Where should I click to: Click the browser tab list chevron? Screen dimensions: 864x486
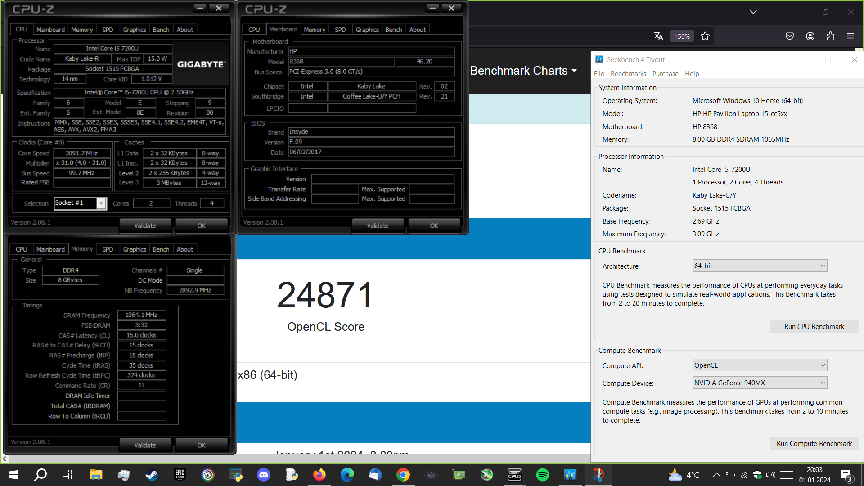point(753,12)
